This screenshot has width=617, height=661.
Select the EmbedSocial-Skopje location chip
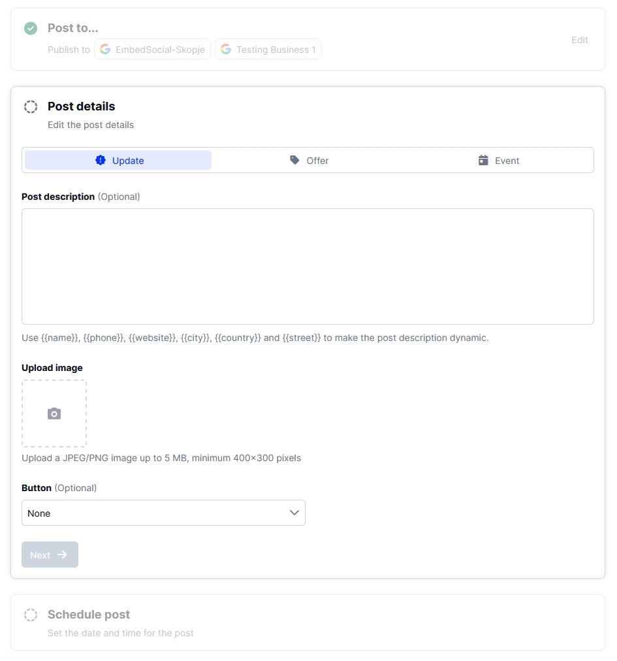point(153,50)
